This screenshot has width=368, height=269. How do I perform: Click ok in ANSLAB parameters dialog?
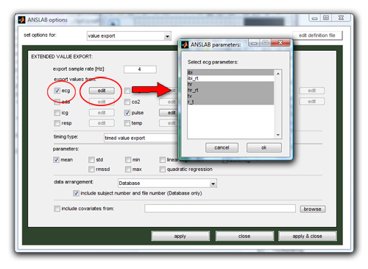[x=264, y=147]
